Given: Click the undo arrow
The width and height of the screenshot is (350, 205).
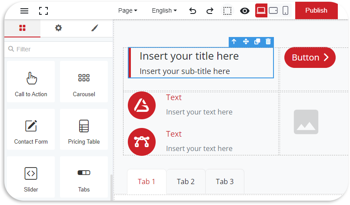Looking at the screenshot, I should click(x=193, y=11).
